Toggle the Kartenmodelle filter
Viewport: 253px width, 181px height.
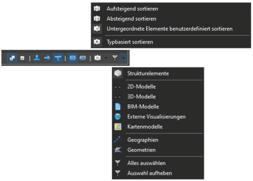click(158, 127)
